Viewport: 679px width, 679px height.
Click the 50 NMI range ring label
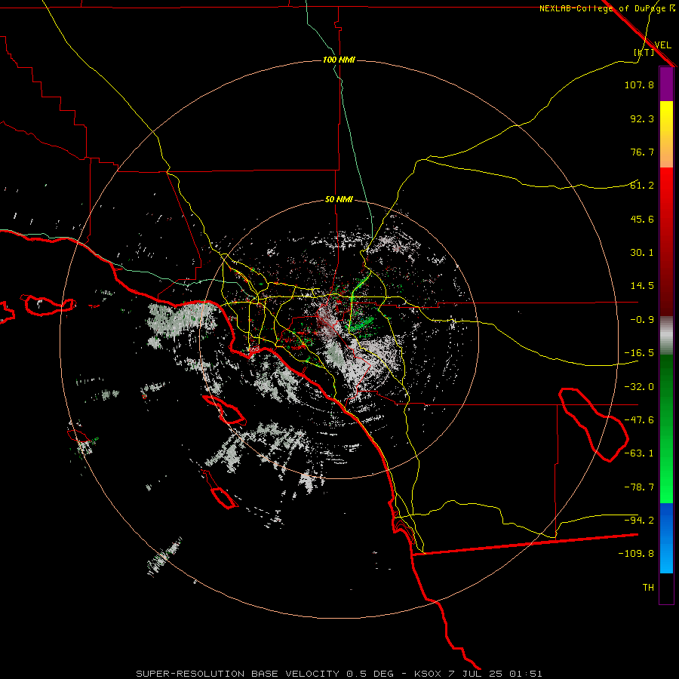click(x=339, y=200)
